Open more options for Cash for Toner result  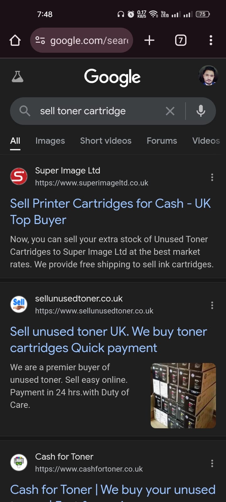[212, 463]
